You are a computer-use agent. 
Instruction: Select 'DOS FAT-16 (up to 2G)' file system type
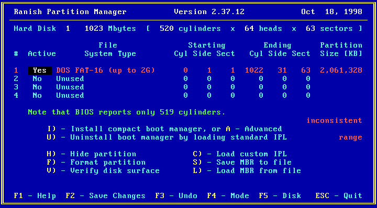(106, 71)
